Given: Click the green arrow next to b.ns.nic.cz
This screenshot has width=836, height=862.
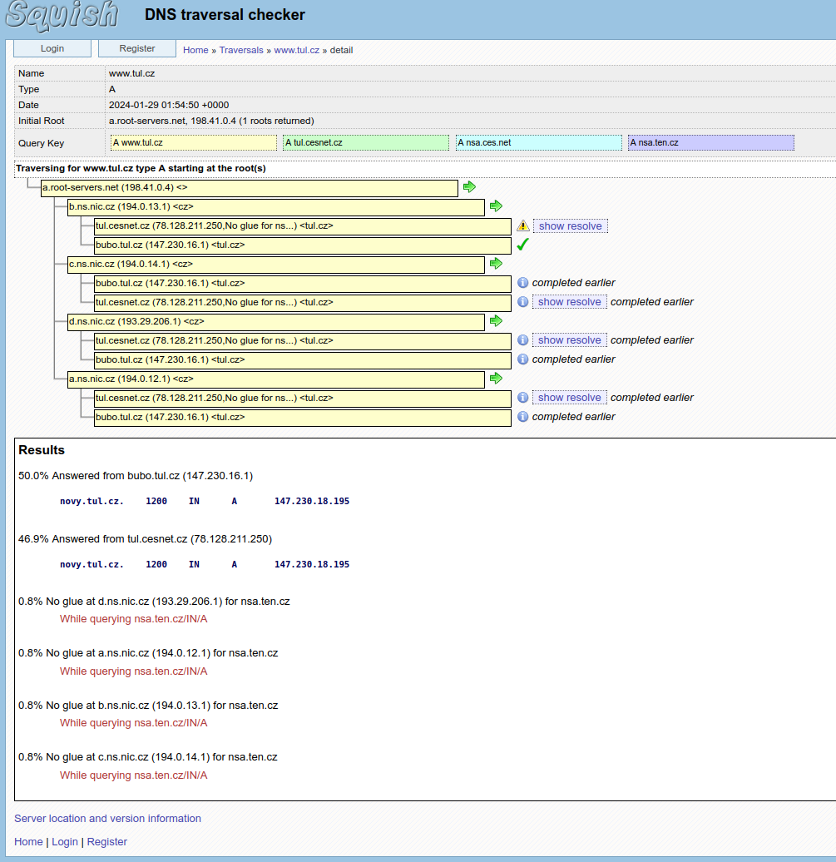Looking at the screenshot, I should (x=496, y=206).
